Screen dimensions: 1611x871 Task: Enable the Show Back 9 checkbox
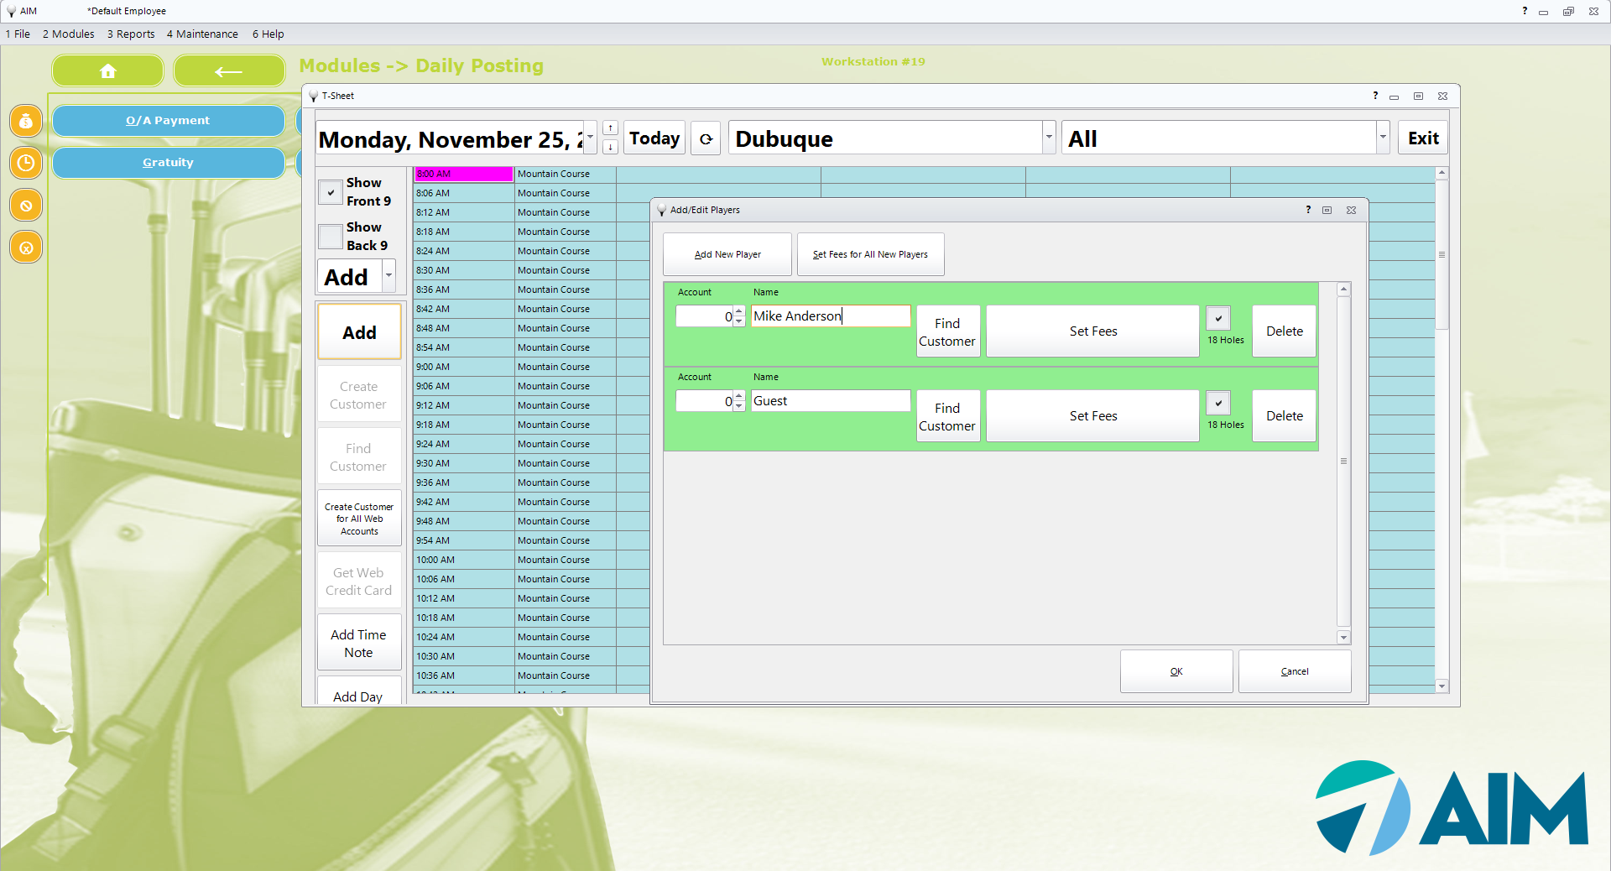pos(329,236)
